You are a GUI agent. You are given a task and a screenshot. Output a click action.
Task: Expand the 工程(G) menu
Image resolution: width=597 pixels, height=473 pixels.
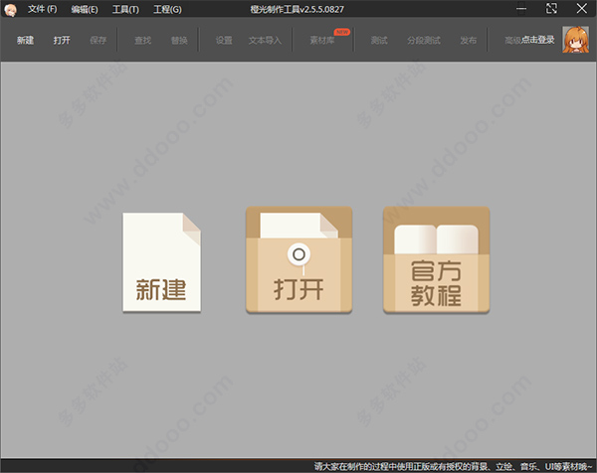167,9
